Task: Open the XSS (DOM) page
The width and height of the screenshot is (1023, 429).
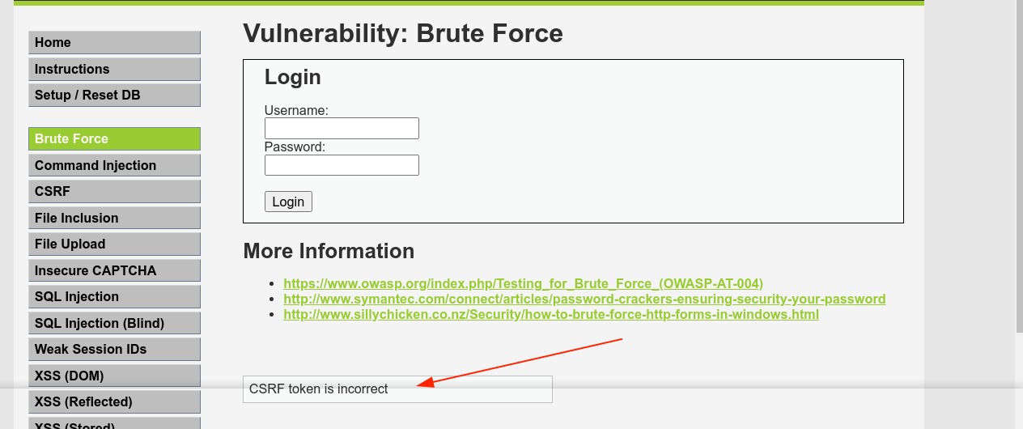Action: (x=113, y=376)
